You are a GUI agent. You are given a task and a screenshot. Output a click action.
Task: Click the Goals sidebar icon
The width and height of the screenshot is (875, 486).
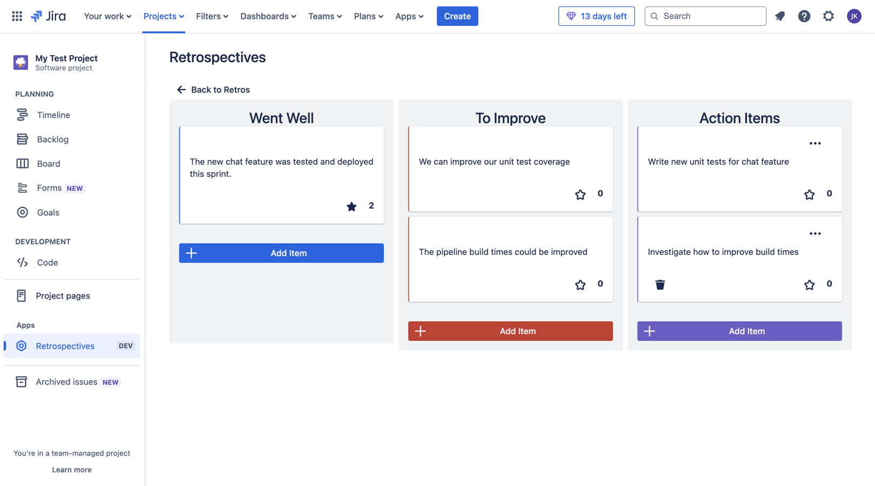click(x=22, y=212)
